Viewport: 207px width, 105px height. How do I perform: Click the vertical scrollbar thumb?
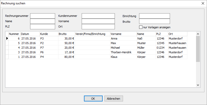[x=198, y=49]
